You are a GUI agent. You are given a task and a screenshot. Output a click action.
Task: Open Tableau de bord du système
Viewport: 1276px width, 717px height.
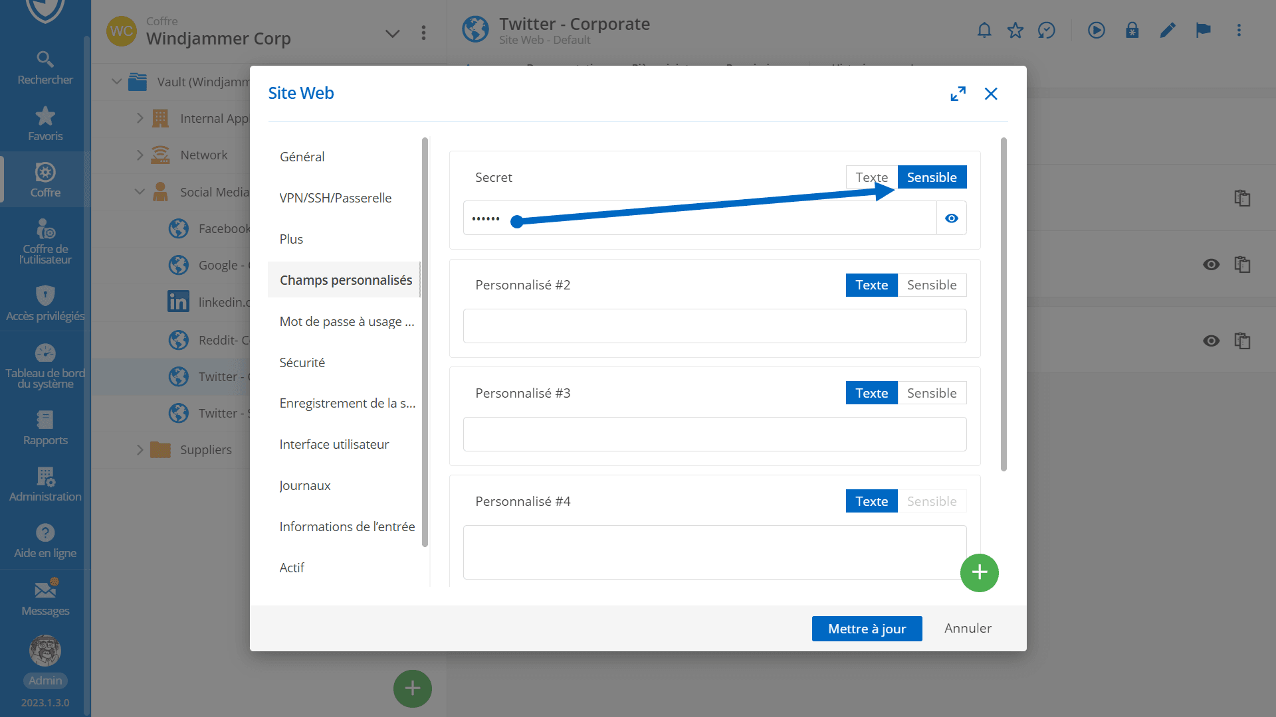tap(45, 365)
